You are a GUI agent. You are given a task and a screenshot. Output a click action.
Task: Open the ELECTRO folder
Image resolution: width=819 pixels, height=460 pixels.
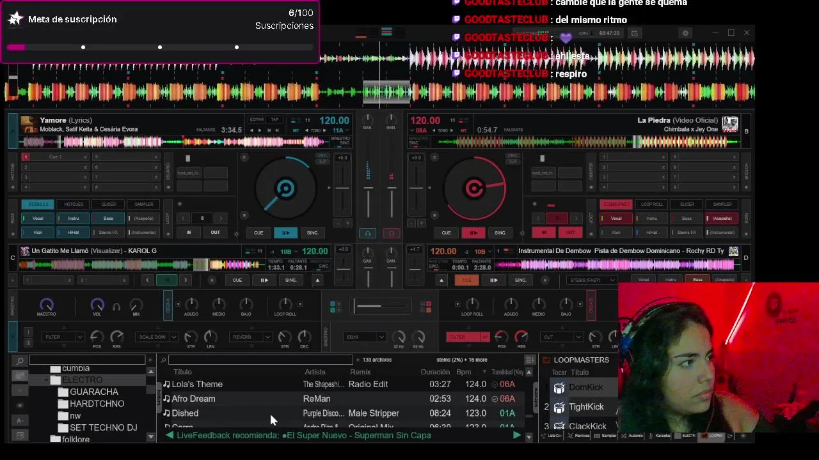(x=82, y=379)
